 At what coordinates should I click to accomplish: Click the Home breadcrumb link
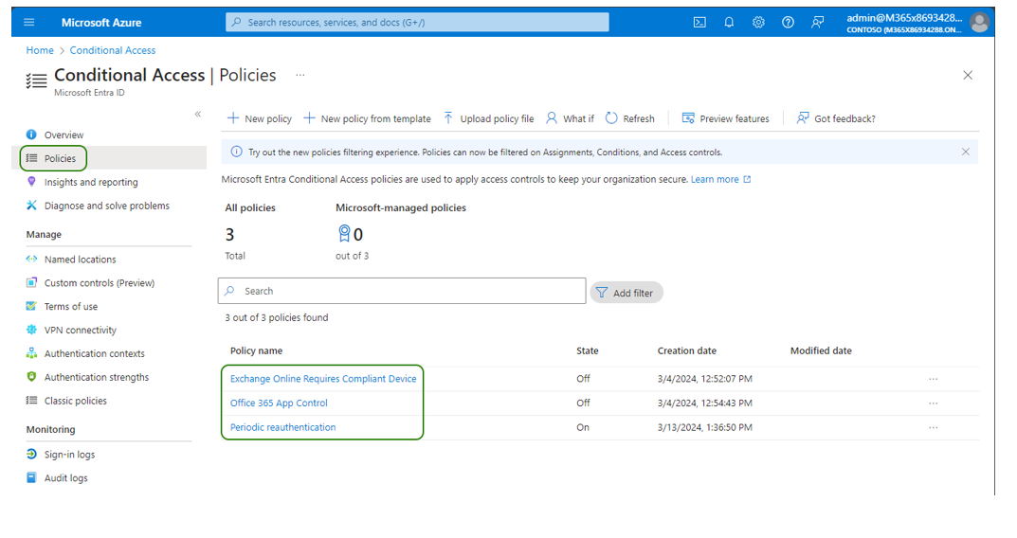click(x=40, y=50)
